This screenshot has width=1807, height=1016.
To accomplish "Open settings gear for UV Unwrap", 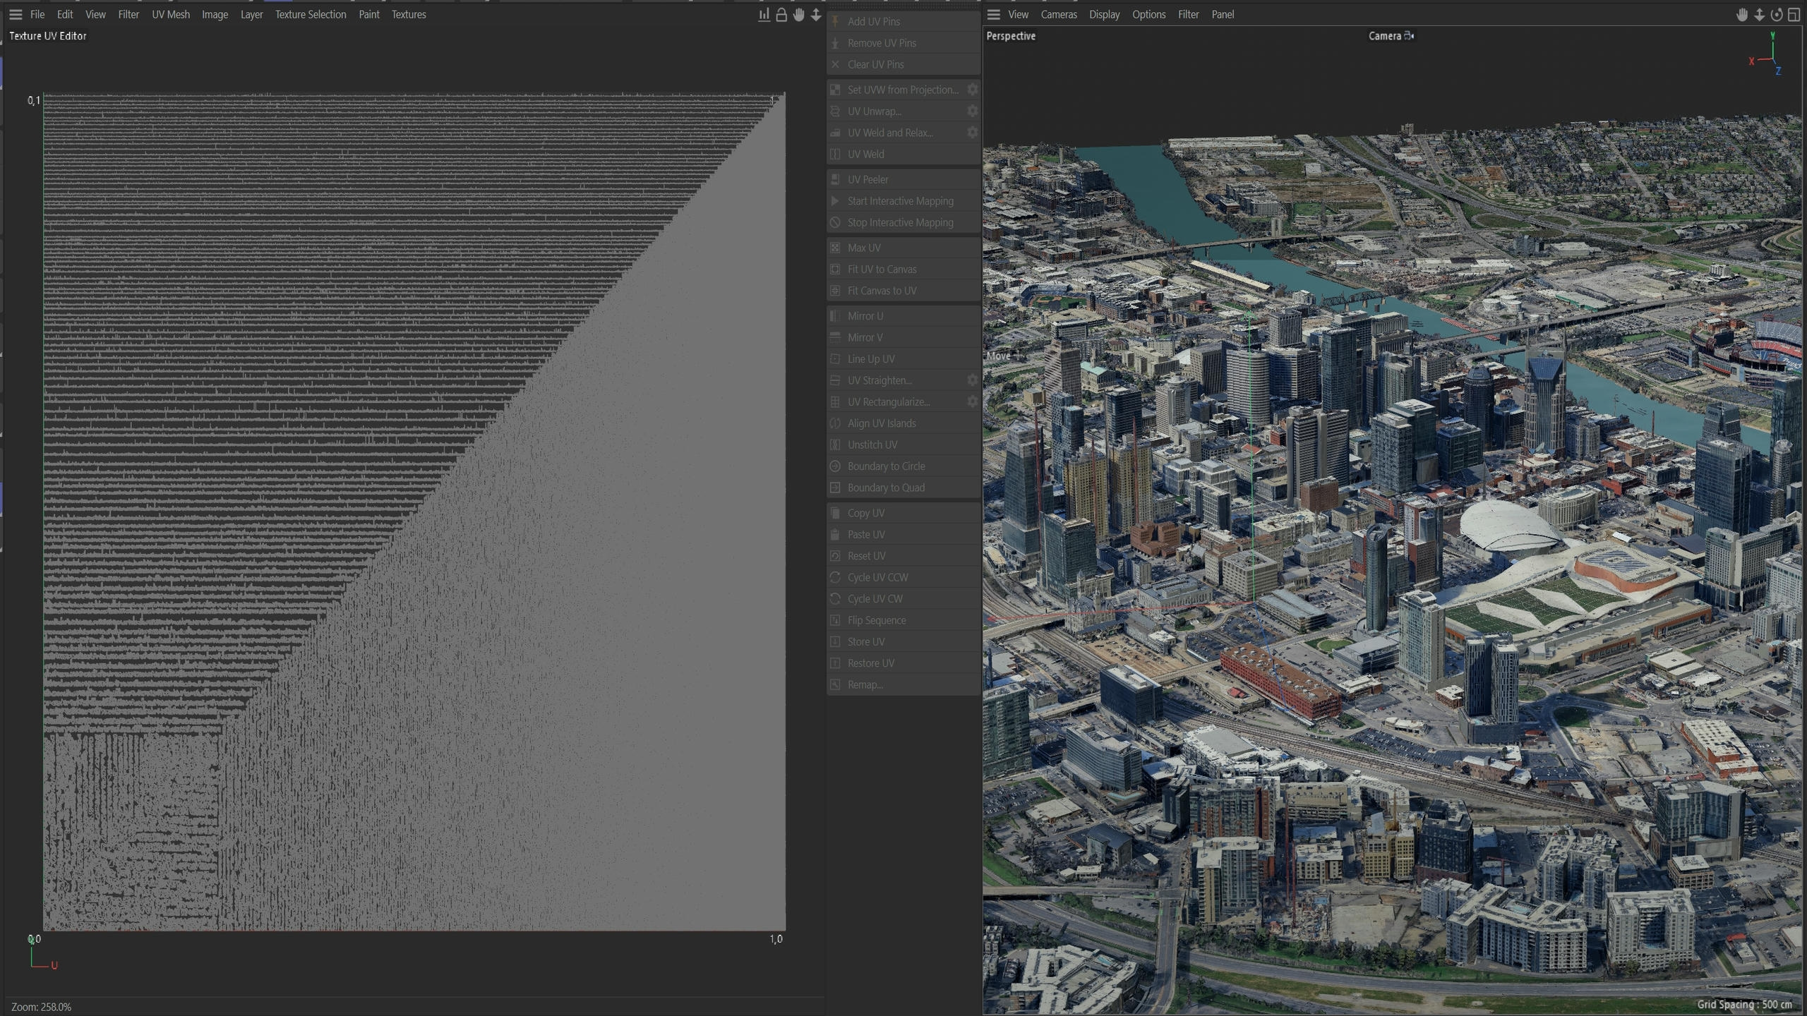I will 973,111.
